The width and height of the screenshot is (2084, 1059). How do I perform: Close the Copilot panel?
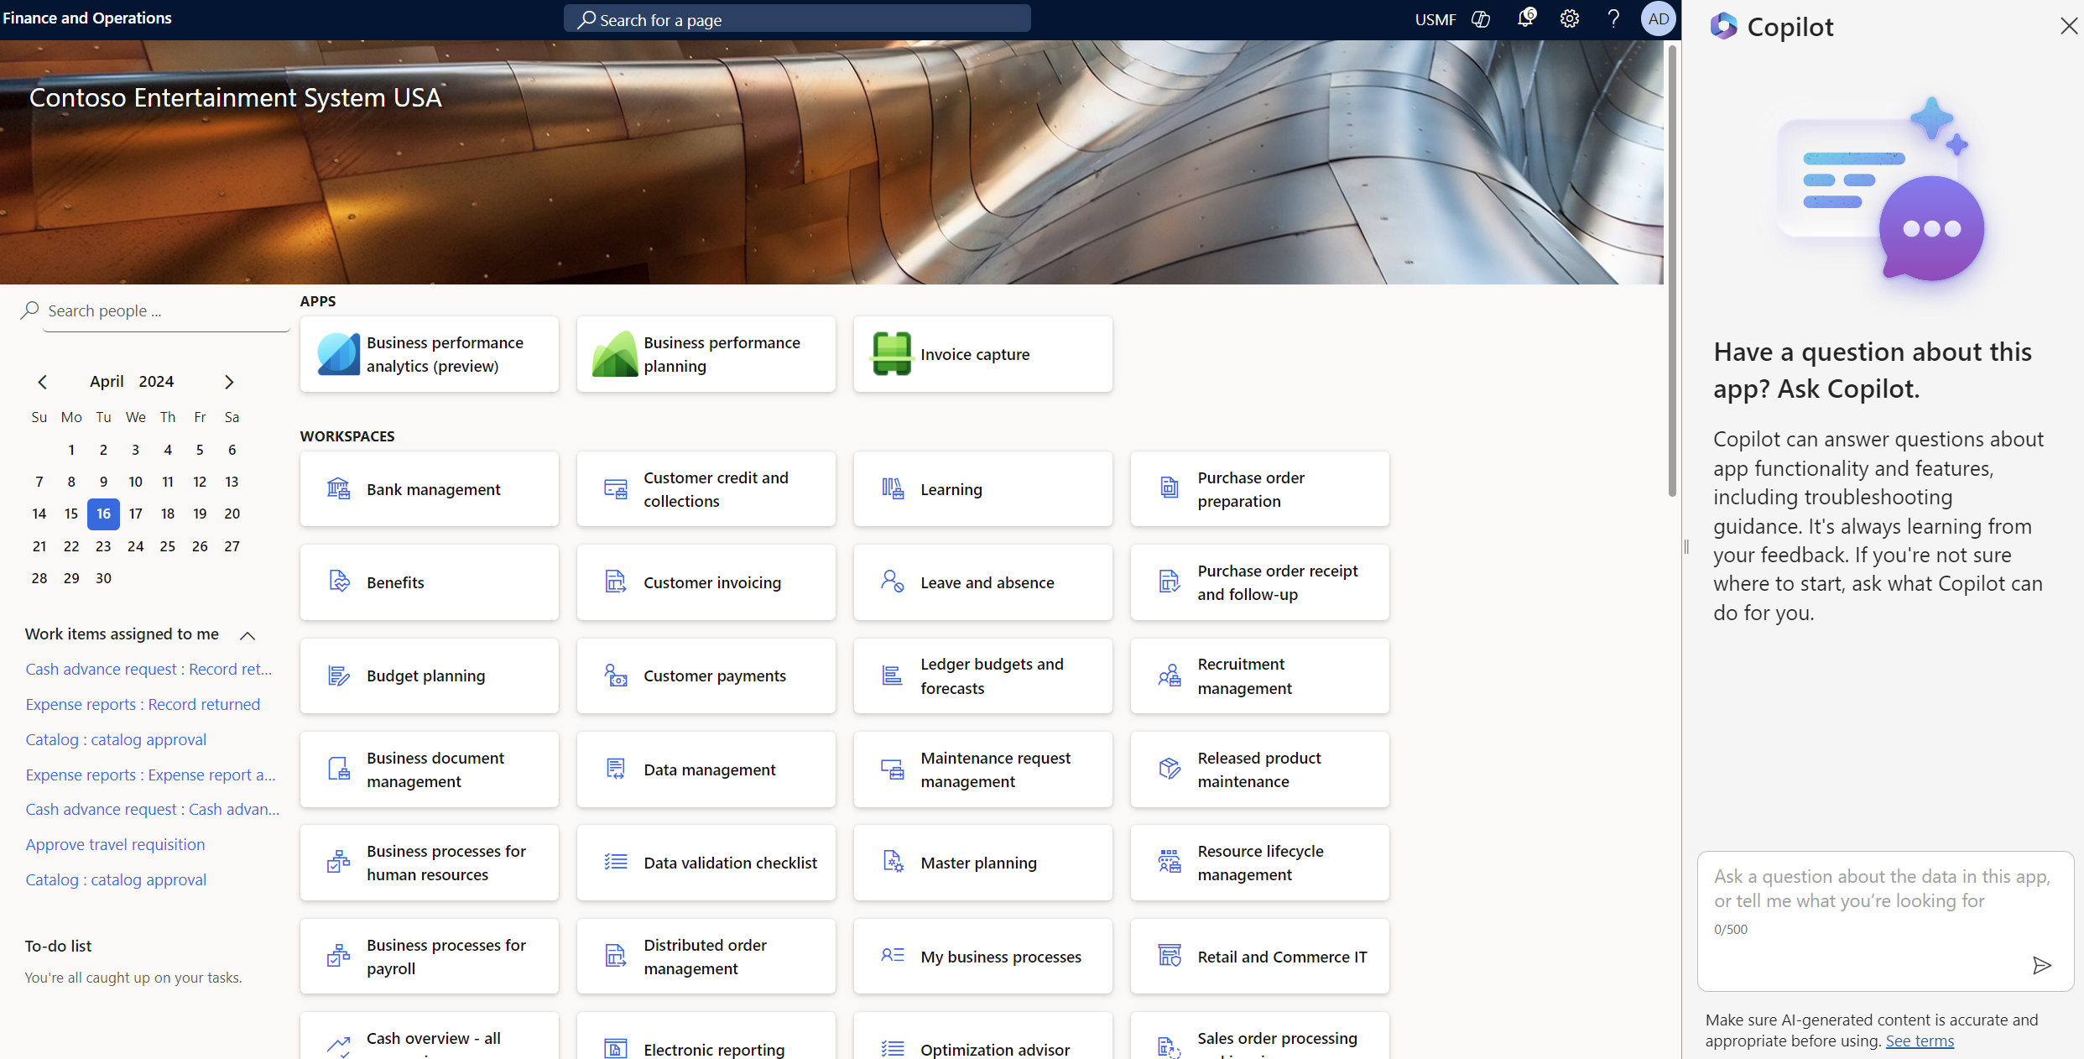coord(2068,26)
